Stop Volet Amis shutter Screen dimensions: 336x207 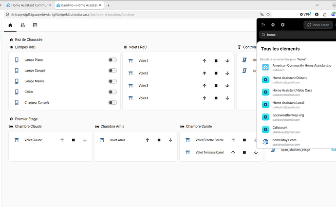coord(159,140)
